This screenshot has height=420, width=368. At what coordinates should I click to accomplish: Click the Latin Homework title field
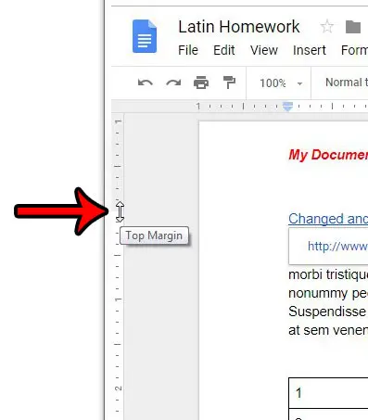[x=239, y=27]
